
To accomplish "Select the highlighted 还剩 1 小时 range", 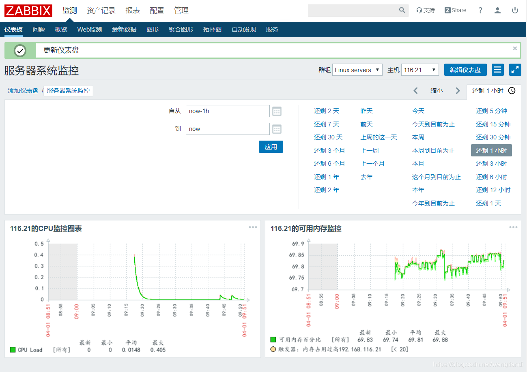I will [492, 150].
